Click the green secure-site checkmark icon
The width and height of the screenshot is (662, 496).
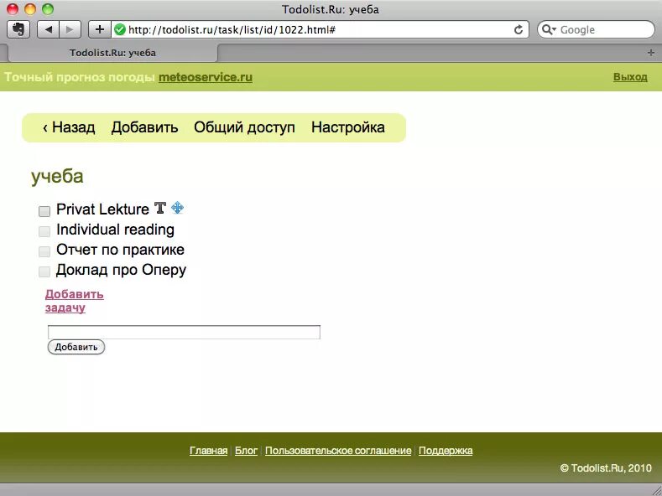click(x=120, y=29)
